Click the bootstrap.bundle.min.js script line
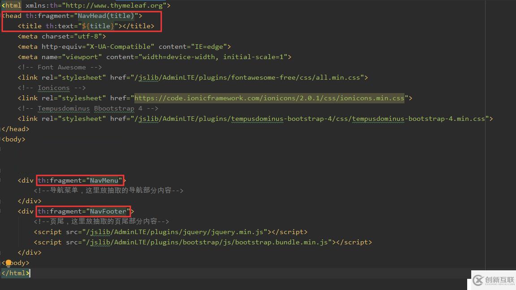Image resolution: width=516 pixels, height=290 pixels. [x=203, y=242]
